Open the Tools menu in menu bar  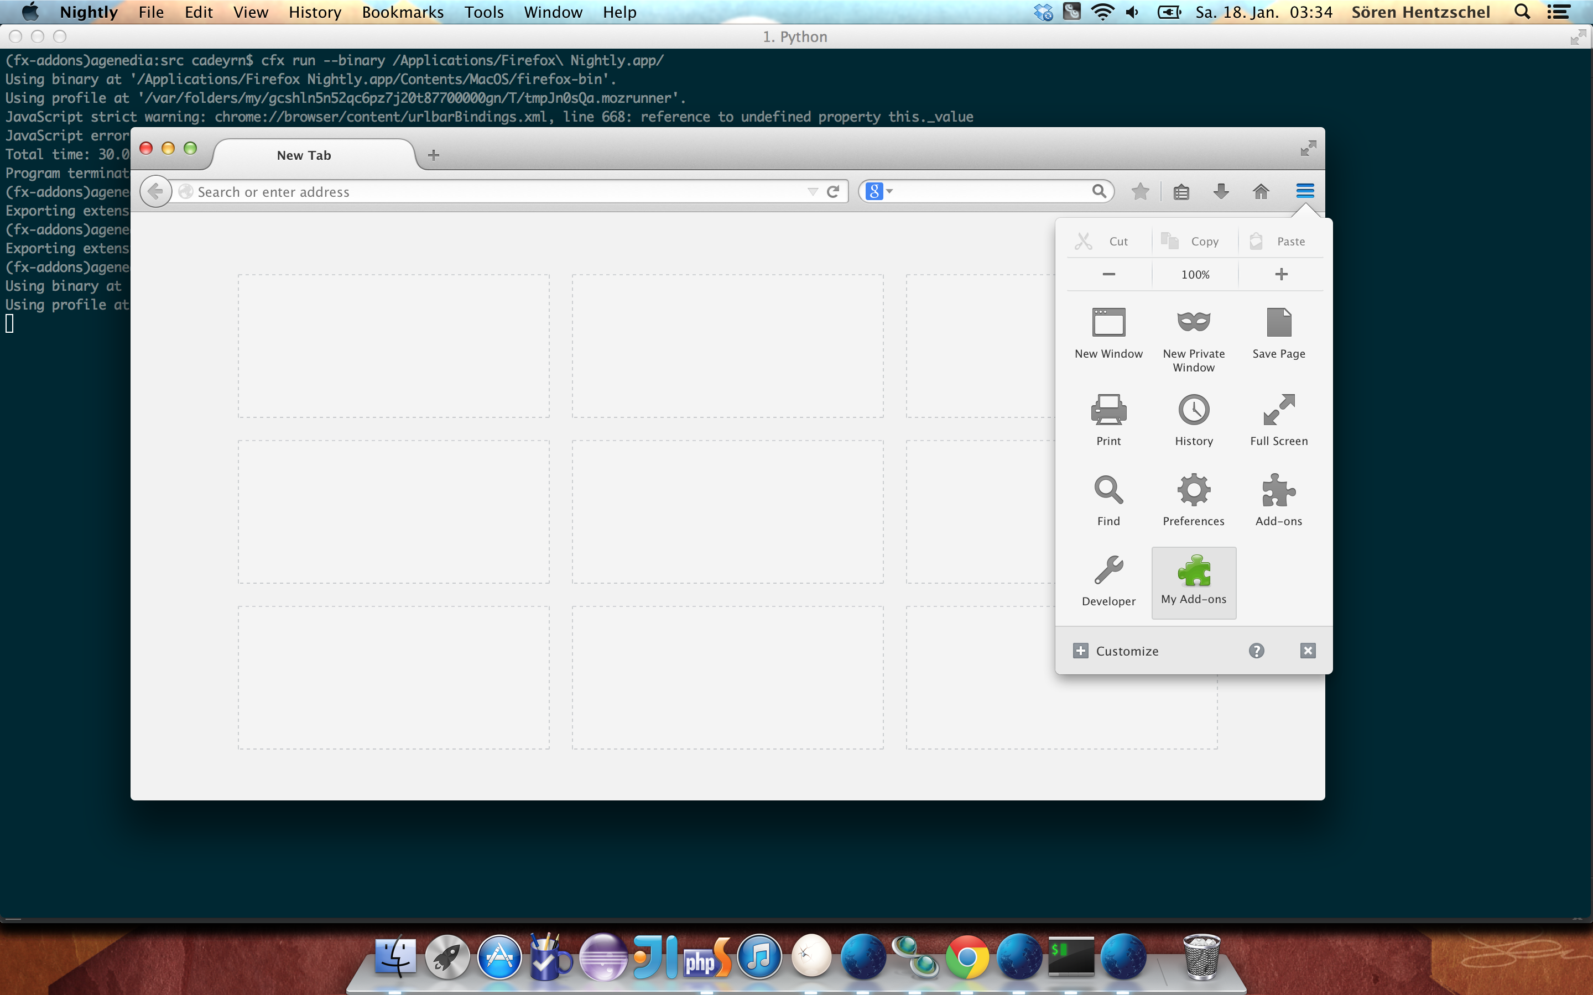[484, 12]
